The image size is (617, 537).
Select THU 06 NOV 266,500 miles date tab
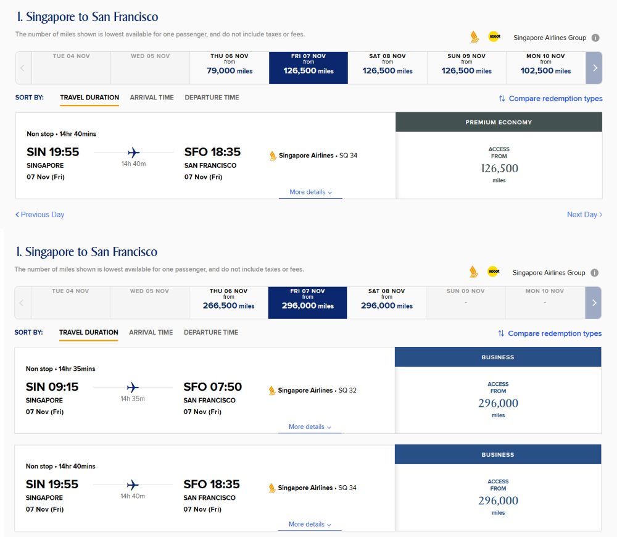228,302
